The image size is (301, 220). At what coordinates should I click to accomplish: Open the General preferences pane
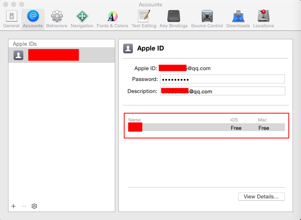point(11,19)
